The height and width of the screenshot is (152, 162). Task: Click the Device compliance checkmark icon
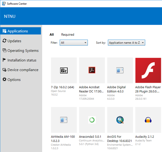coord(4,70)
